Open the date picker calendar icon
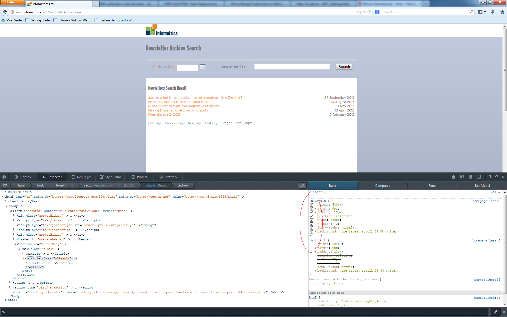The height and width of the screenshot is (317, 507). pos(203,67)
